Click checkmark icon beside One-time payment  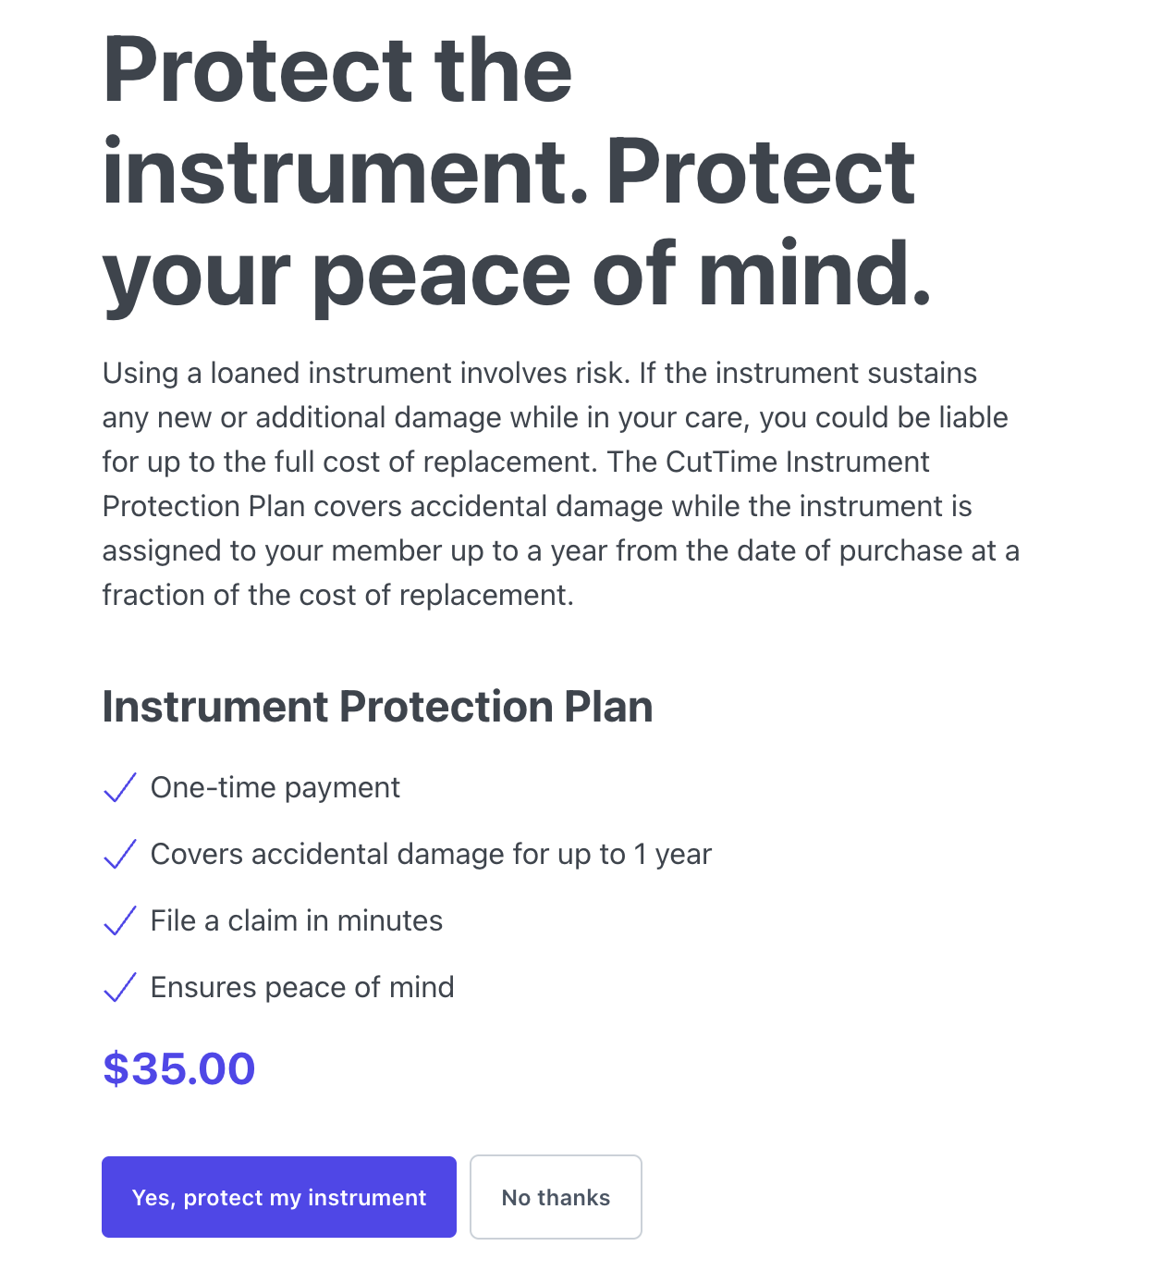[120, 788]
